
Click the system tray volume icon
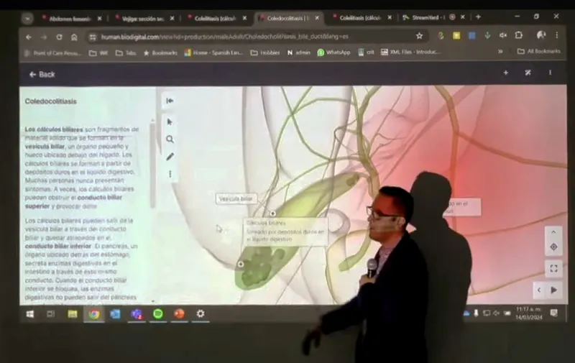496,313
